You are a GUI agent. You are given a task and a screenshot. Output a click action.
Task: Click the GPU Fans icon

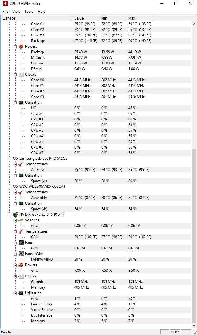tap(21, 243)
